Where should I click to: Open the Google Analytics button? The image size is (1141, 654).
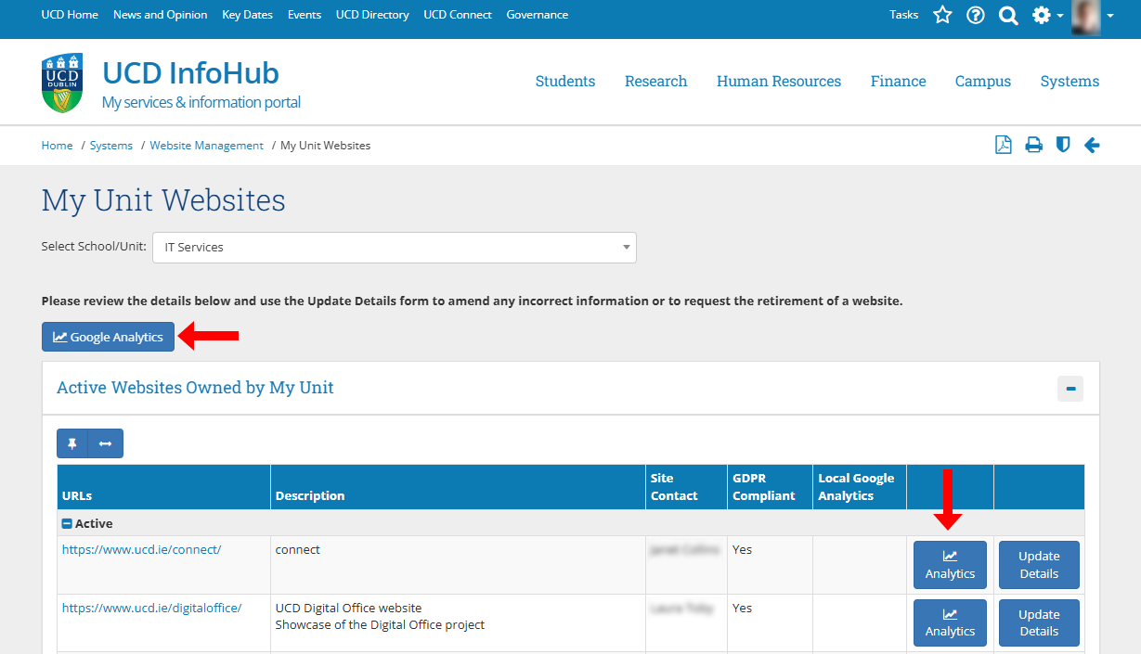pyautogui.click(x=108, y=337)
